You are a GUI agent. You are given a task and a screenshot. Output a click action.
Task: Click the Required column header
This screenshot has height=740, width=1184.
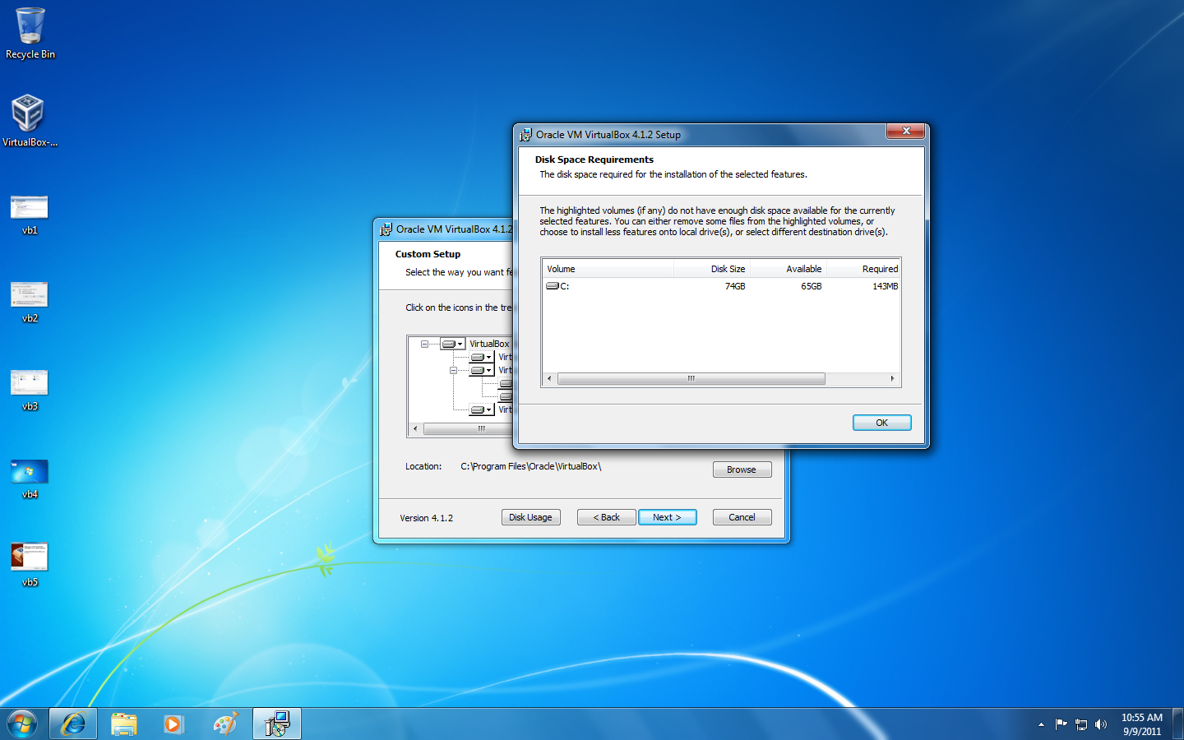(x=863, y=269)
